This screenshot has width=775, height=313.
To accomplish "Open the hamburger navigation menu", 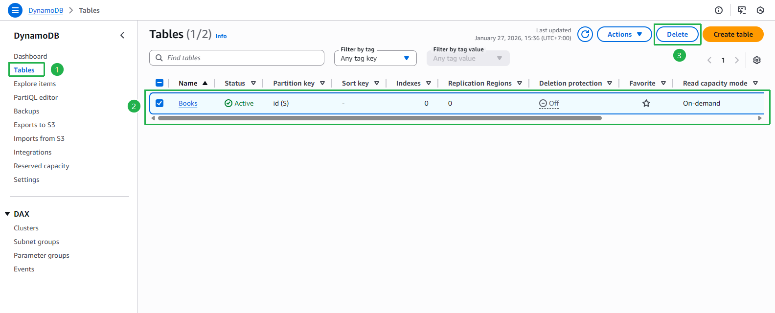I will pos(15,10).
